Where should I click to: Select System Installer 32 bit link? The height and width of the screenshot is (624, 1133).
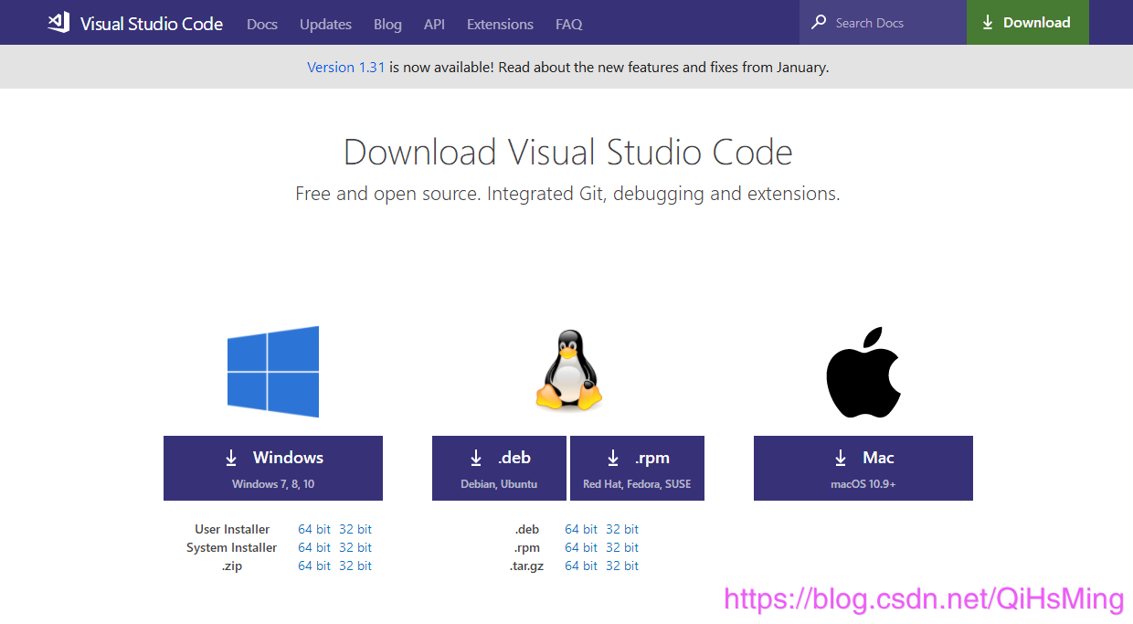coord(355,547)
